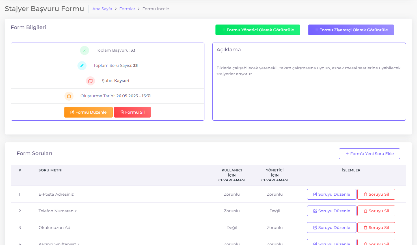Click the green person icon beside Toplam Başvuru
Screen dimensions: 417x245
coord(85,50)
